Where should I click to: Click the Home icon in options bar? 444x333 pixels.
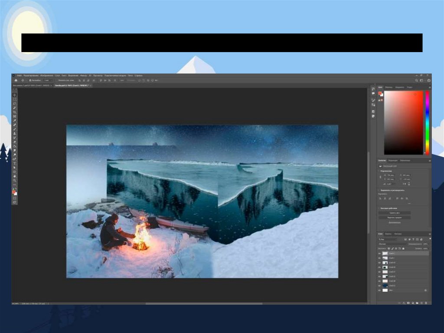pyautogui.click(x=16, y=81)
